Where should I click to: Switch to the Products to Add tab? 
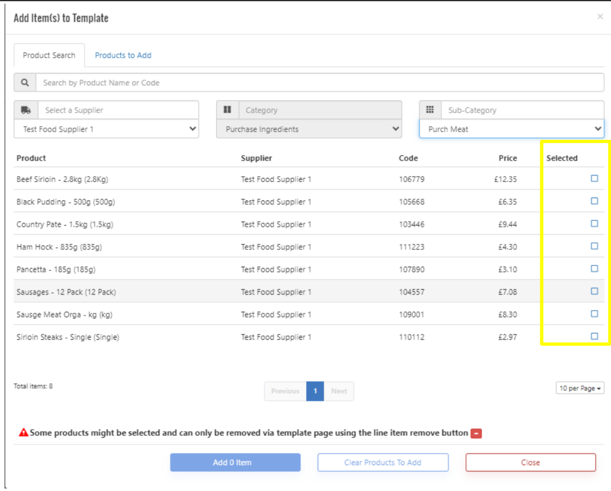pos(123,55)
